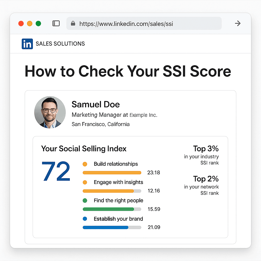Click the 12.16 score value
Screen dimensions: 261x261
click(154, 191)
